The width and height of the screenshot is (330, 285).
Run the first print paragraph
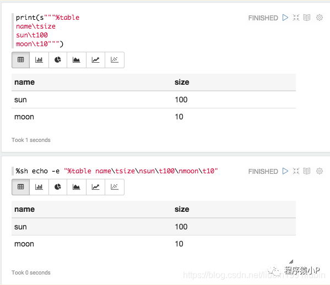coord(285,18)
